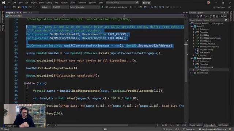Screen dimensions: 234x131
Task: Click the Visual Studio logo icon
Action: 3,3
